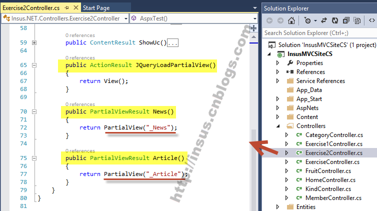Viewport: 377px width, 211px height.
Task: Click Home icon in Solution Explorer
Action: 291,20
